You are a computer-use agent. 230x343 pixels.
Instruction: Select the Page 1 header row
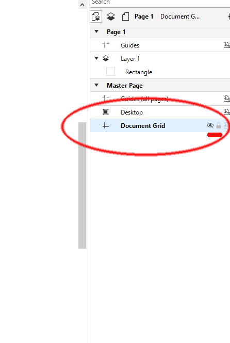(x=160, y=32)
